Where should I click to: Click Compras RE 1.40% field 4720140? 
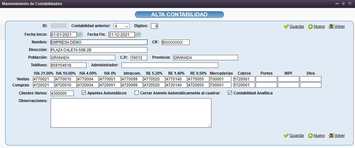[177, 85]
